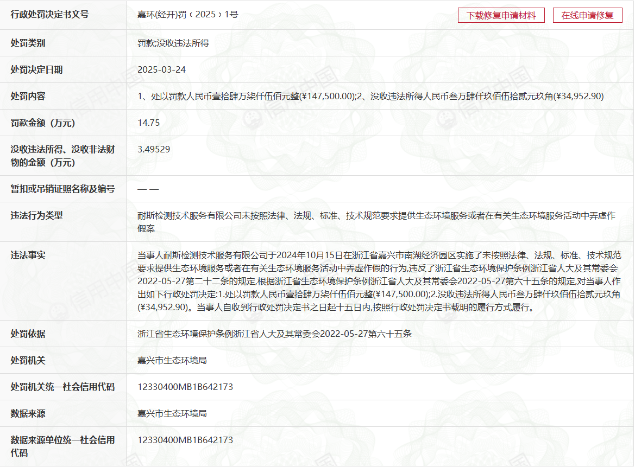Click the 罚款;没收违法所得 penalty category value
The image size is (635, 467).
173,43
